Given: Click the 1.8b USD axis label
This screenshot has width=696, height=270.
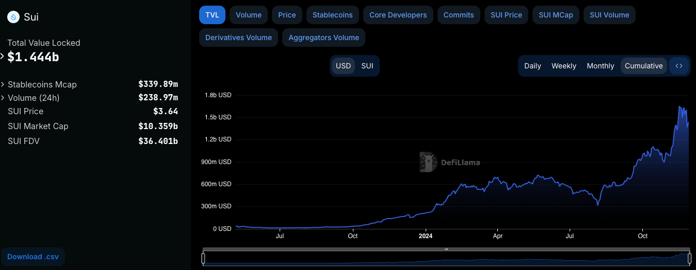Looking at the screenshot, I should pos(218,95).
